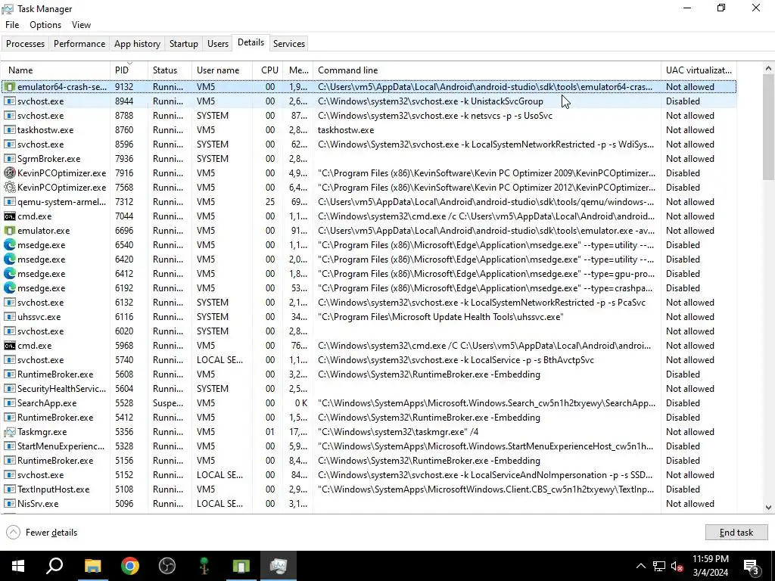Click the End task button

point(736,532)
